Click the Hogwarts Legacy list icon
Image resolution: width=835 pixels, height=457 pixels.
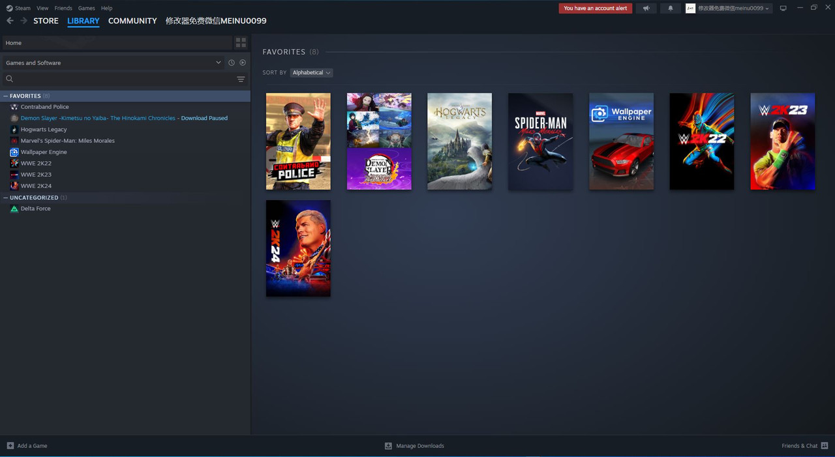click(14, 130)
